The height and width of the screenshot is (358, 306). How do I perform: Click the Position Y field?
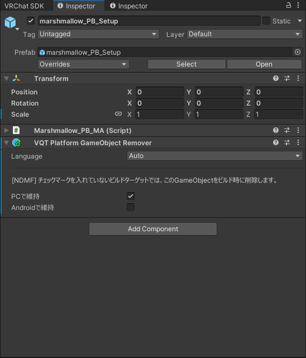click(218, 92)
